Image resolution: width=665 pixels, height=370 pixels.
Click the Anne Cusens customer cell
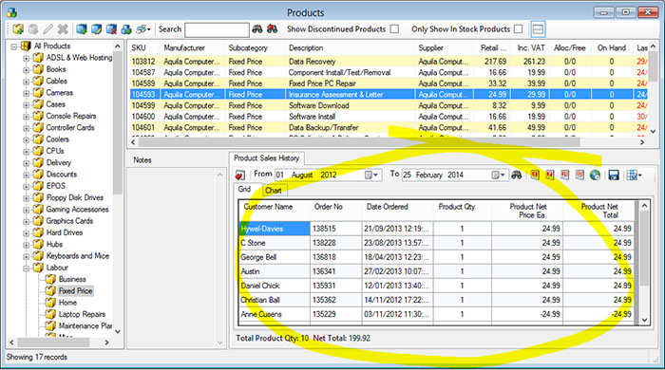pyautogui.click(x=275, y=314)
